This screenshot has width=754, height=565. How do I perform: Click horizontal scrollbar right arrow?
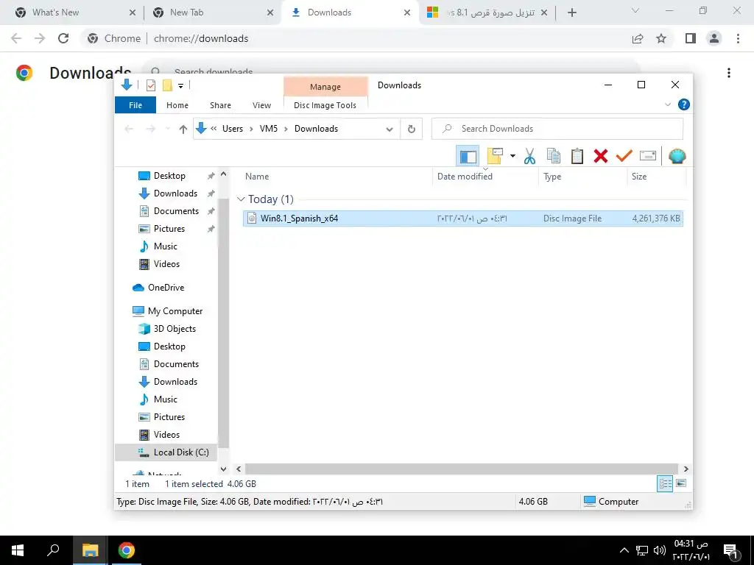(x=686, y=469)
